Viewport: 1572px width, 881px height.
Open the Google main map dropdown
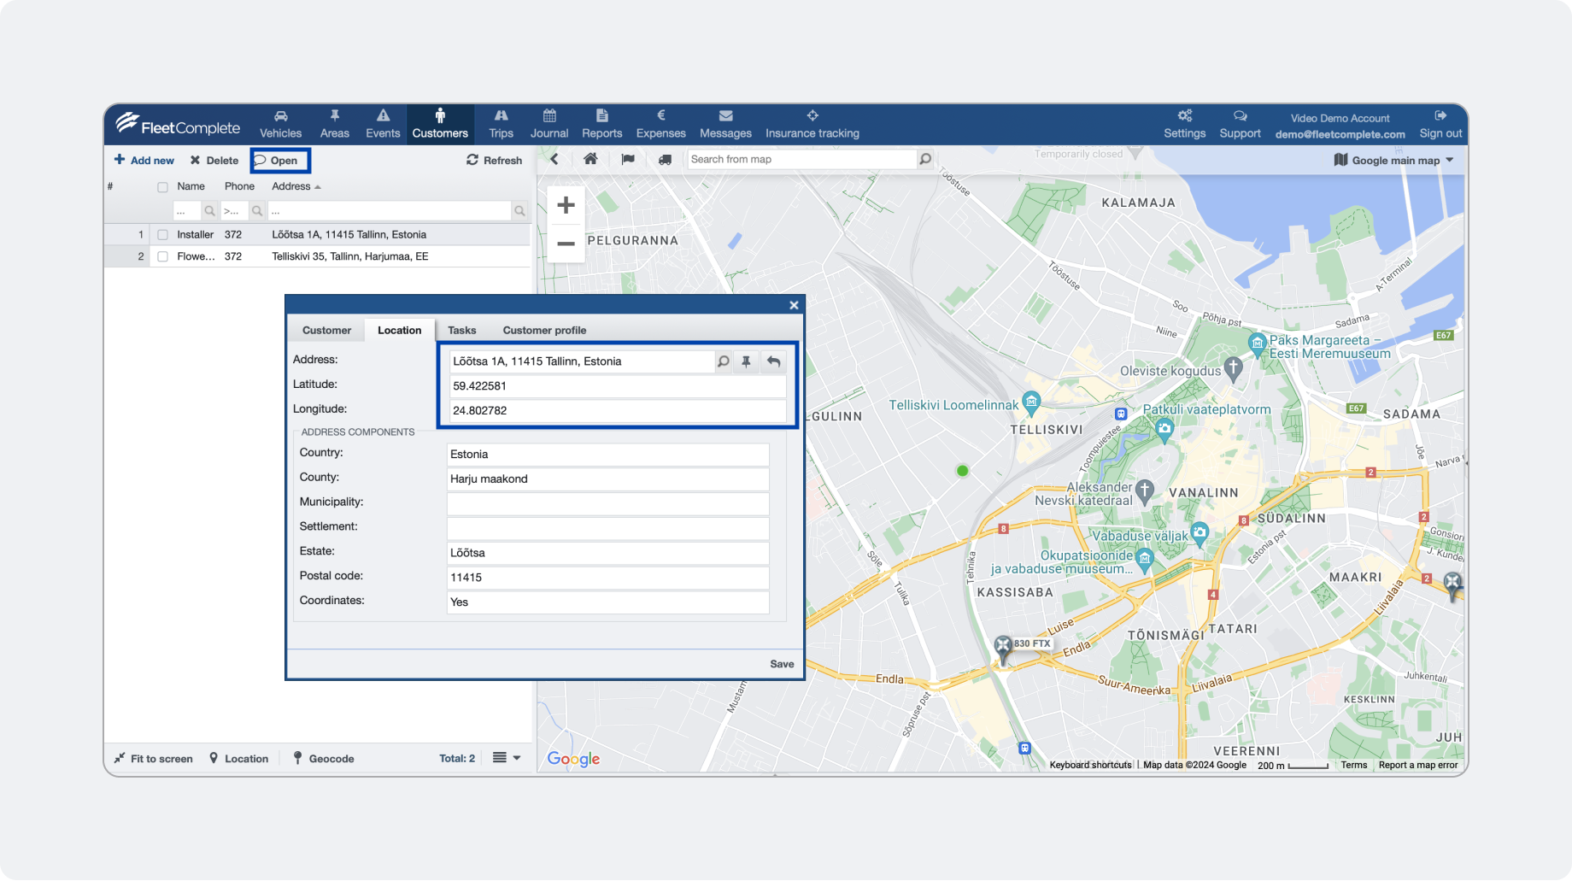(x=1393, y=160)
